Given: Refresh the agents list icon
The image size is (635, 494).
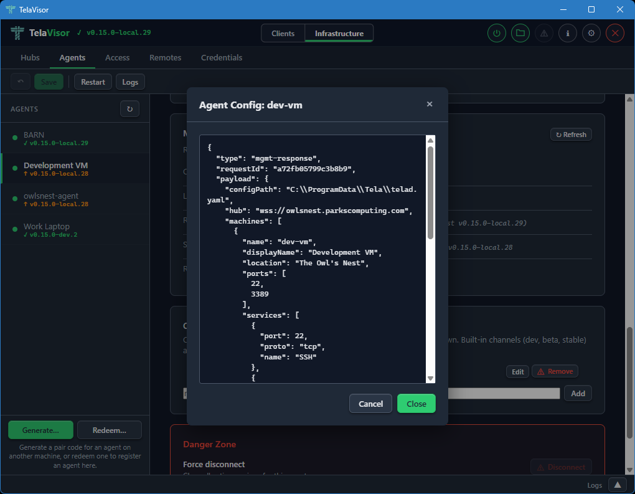Looking at the screenshot, I should tap(129, 109).
